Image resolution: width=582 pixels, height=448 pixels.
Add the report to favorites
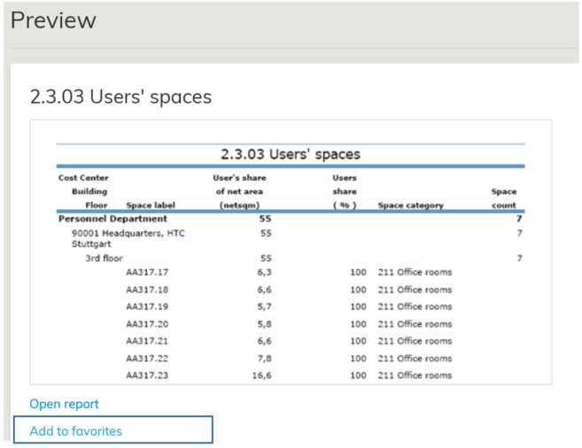[x=76, y=431]
